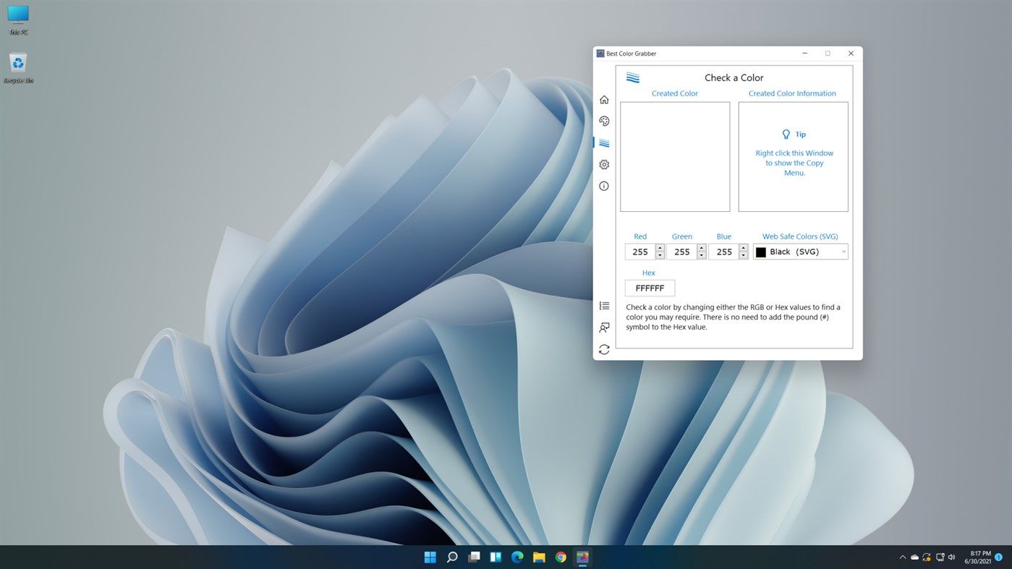Screen dimensions: 1012x569
Task: Open the Windows Start menu
Action: tap(430, 557)
